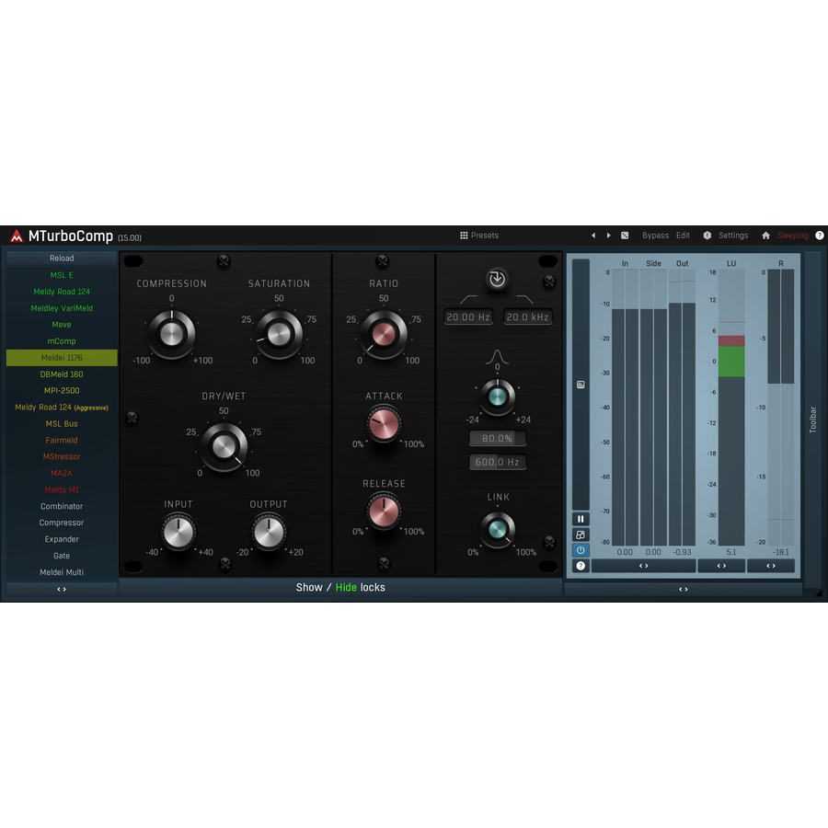This screenshot has width=828, height=828.
Task: Click the Reload button
Action: point(62,259)
